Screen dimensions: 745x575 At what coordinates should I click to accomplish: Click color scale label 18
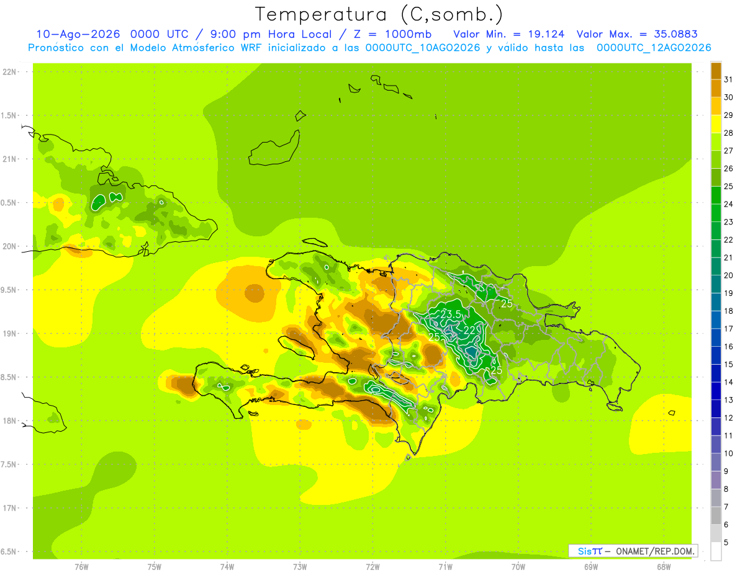point(729,311)
